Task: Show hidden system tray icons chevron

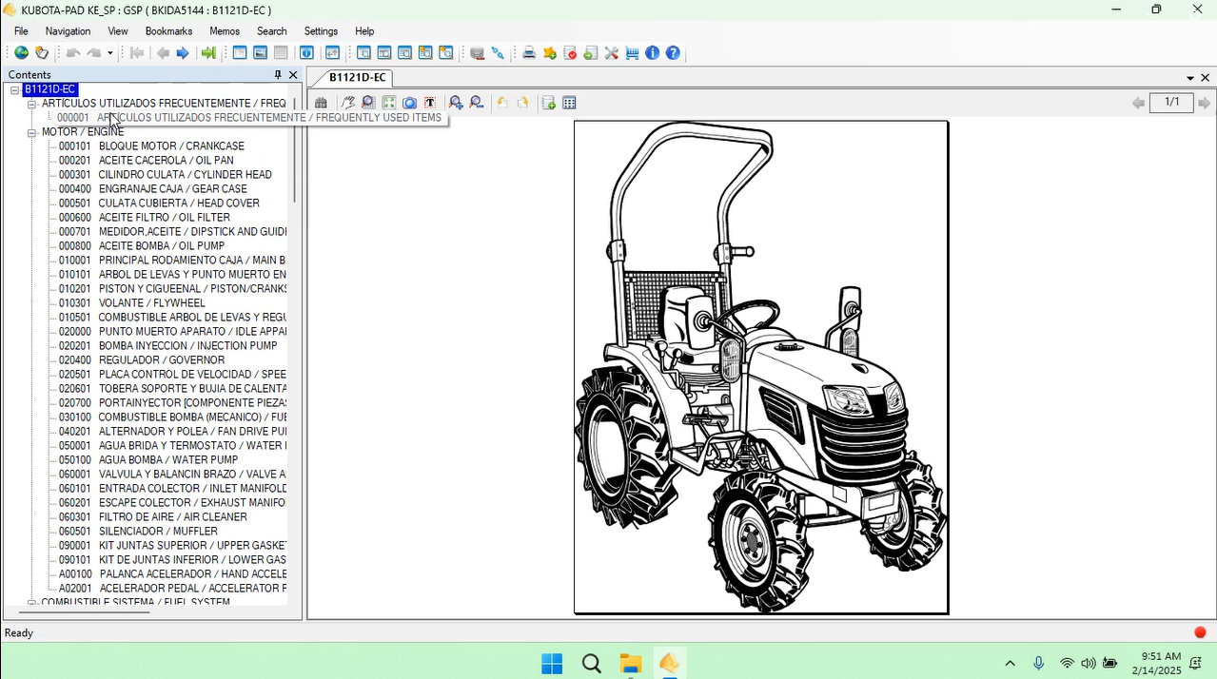Action: (x=1010, y=663)
